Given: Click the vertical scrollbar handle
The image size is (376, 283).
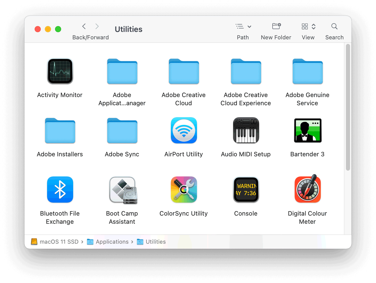Looking at the screenshot, I should click(x=348, y=107).
